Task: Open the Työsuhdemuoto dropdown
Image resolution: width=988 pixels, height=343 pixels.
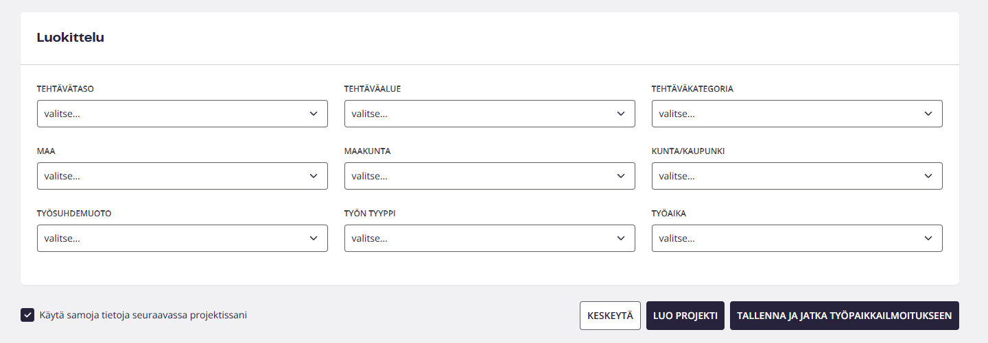Action: (182, 238)
